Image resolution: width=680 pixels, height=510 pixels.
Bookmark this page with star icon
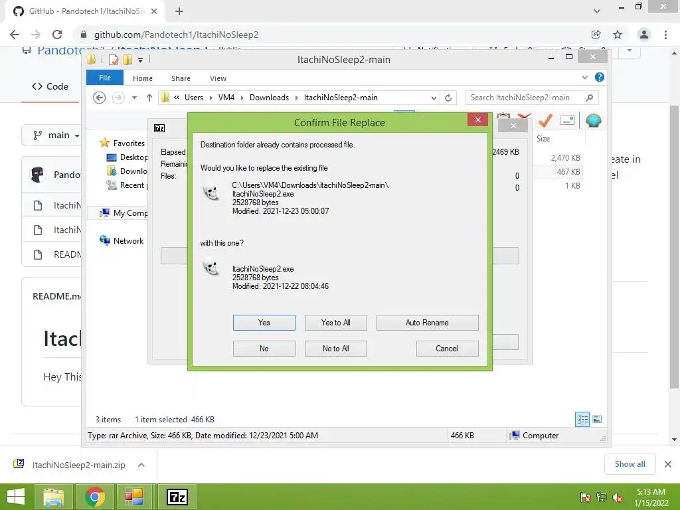click(618, 35)
